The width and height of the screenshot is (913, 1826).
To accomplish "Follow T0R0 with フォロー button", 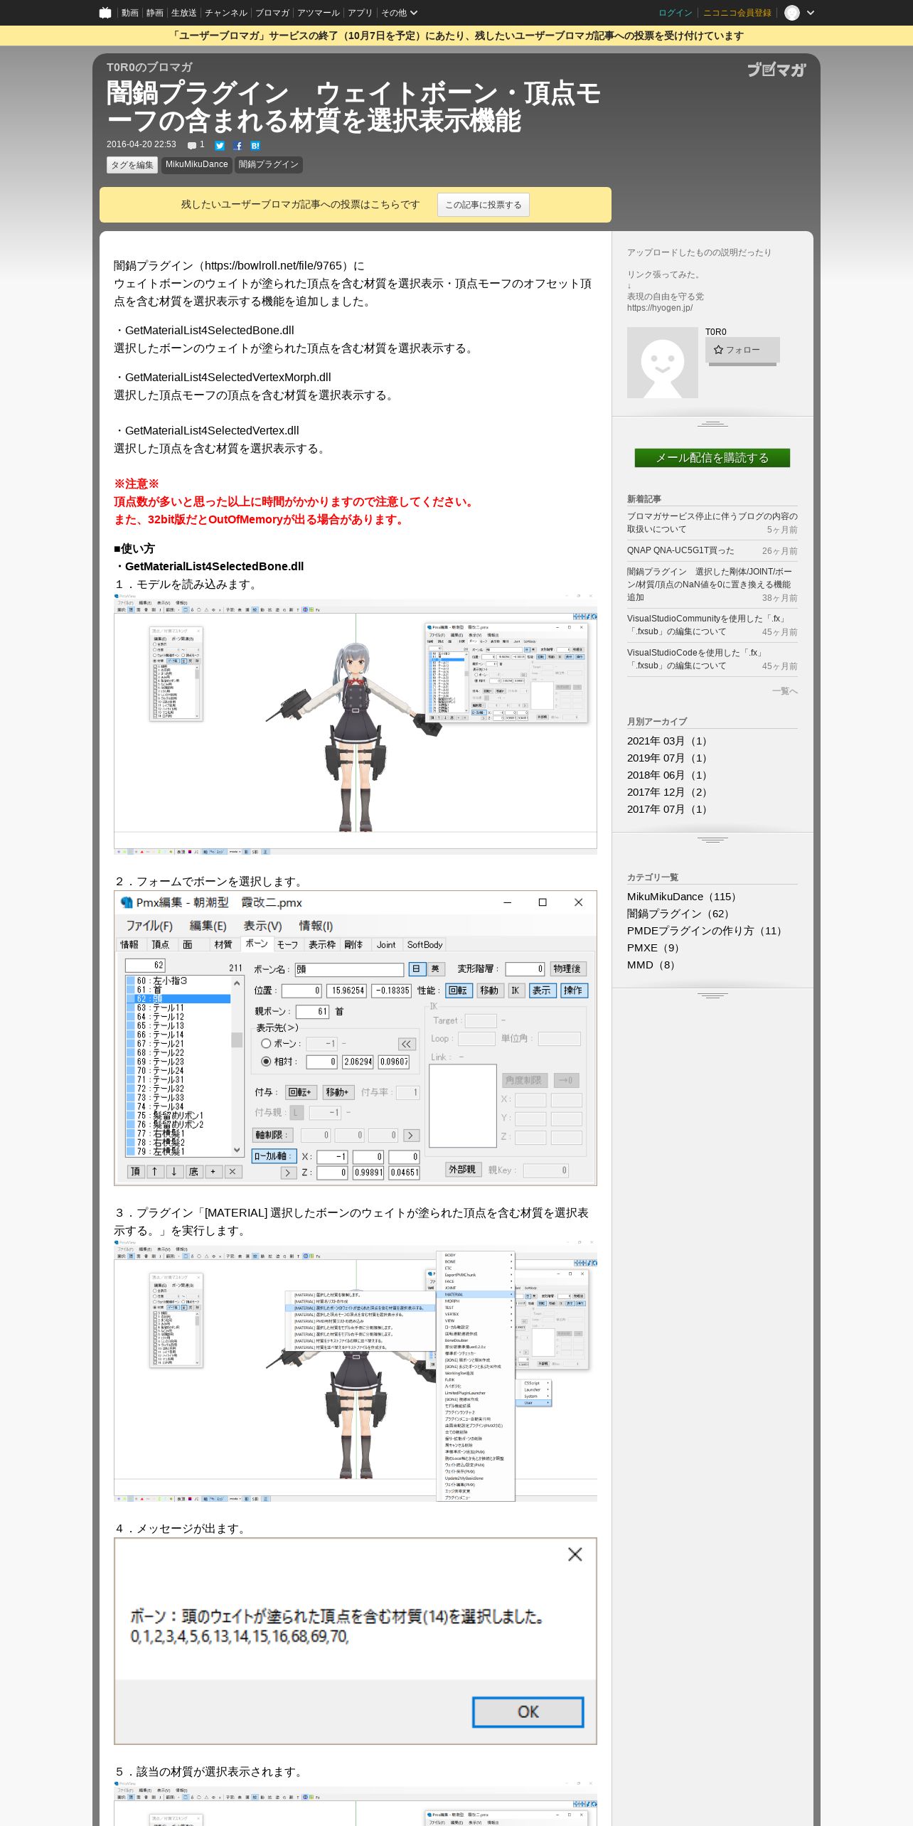I will pyautogui.click(x=742, y=350).
